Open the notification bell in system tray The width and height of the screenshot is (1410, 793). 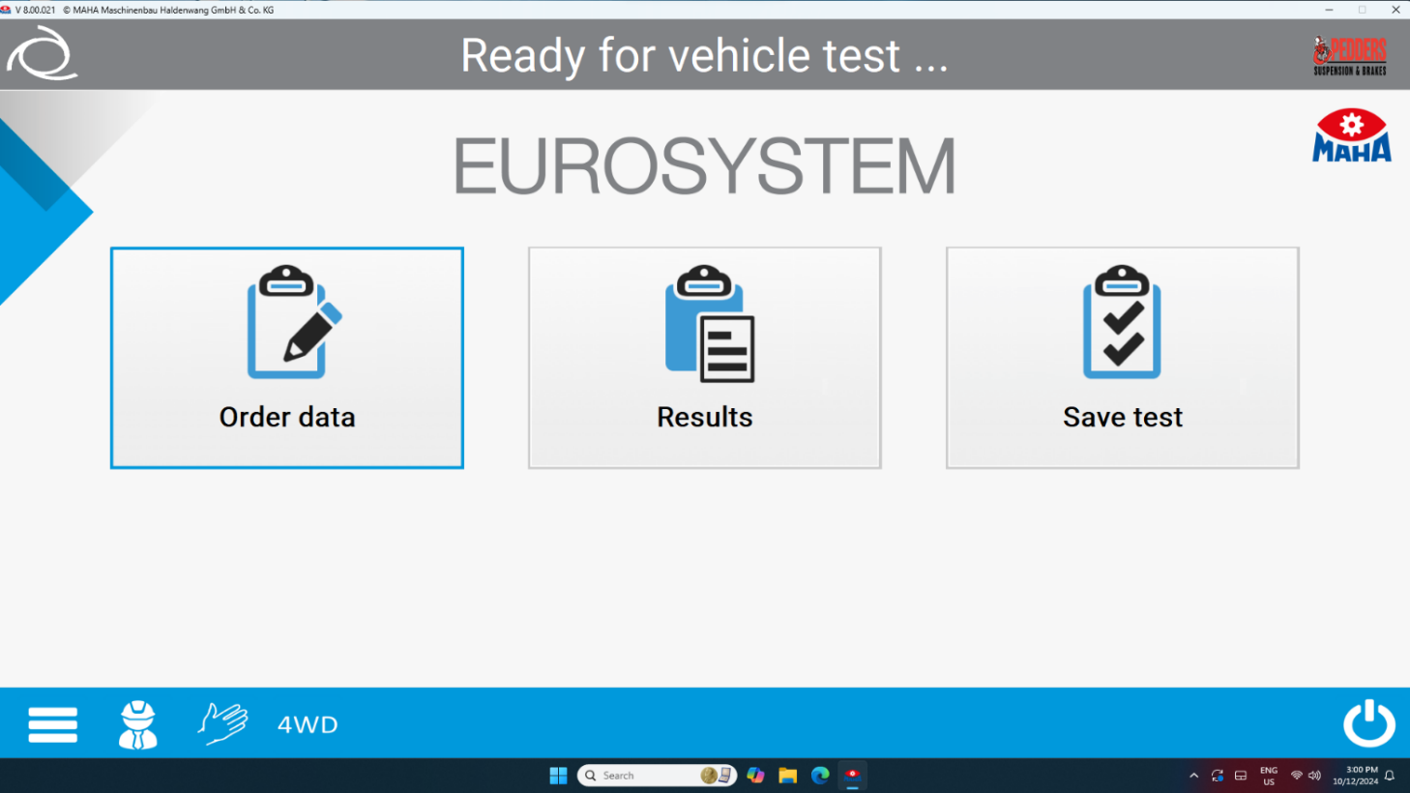(1390, 776)
